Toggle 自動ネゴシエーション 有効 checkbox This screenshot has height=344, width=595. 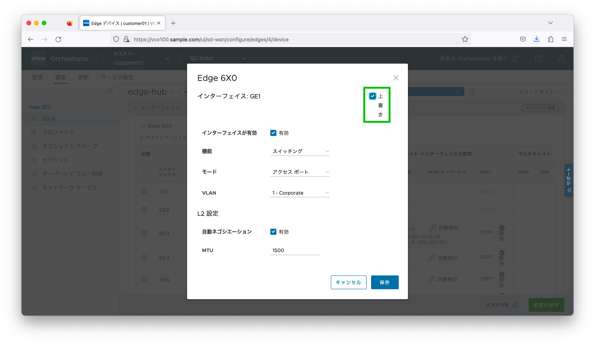[x=273, y=232]
